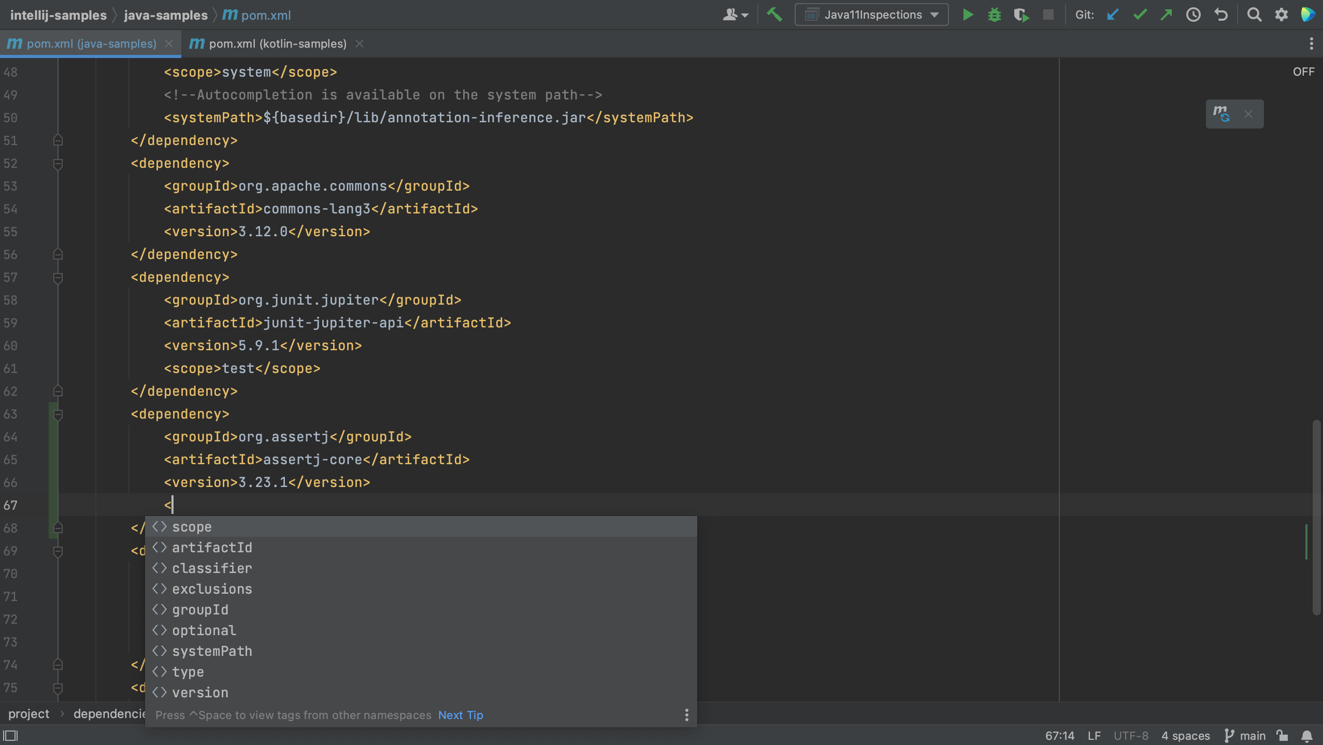Build the project with the hammer icon
This screenshot has height=745, width=1323.
(775, 15)
